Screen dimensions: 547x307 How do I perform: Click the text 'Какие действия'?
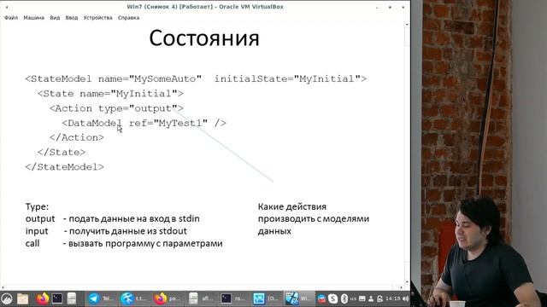pyautogui.click(x=292, y=206)
